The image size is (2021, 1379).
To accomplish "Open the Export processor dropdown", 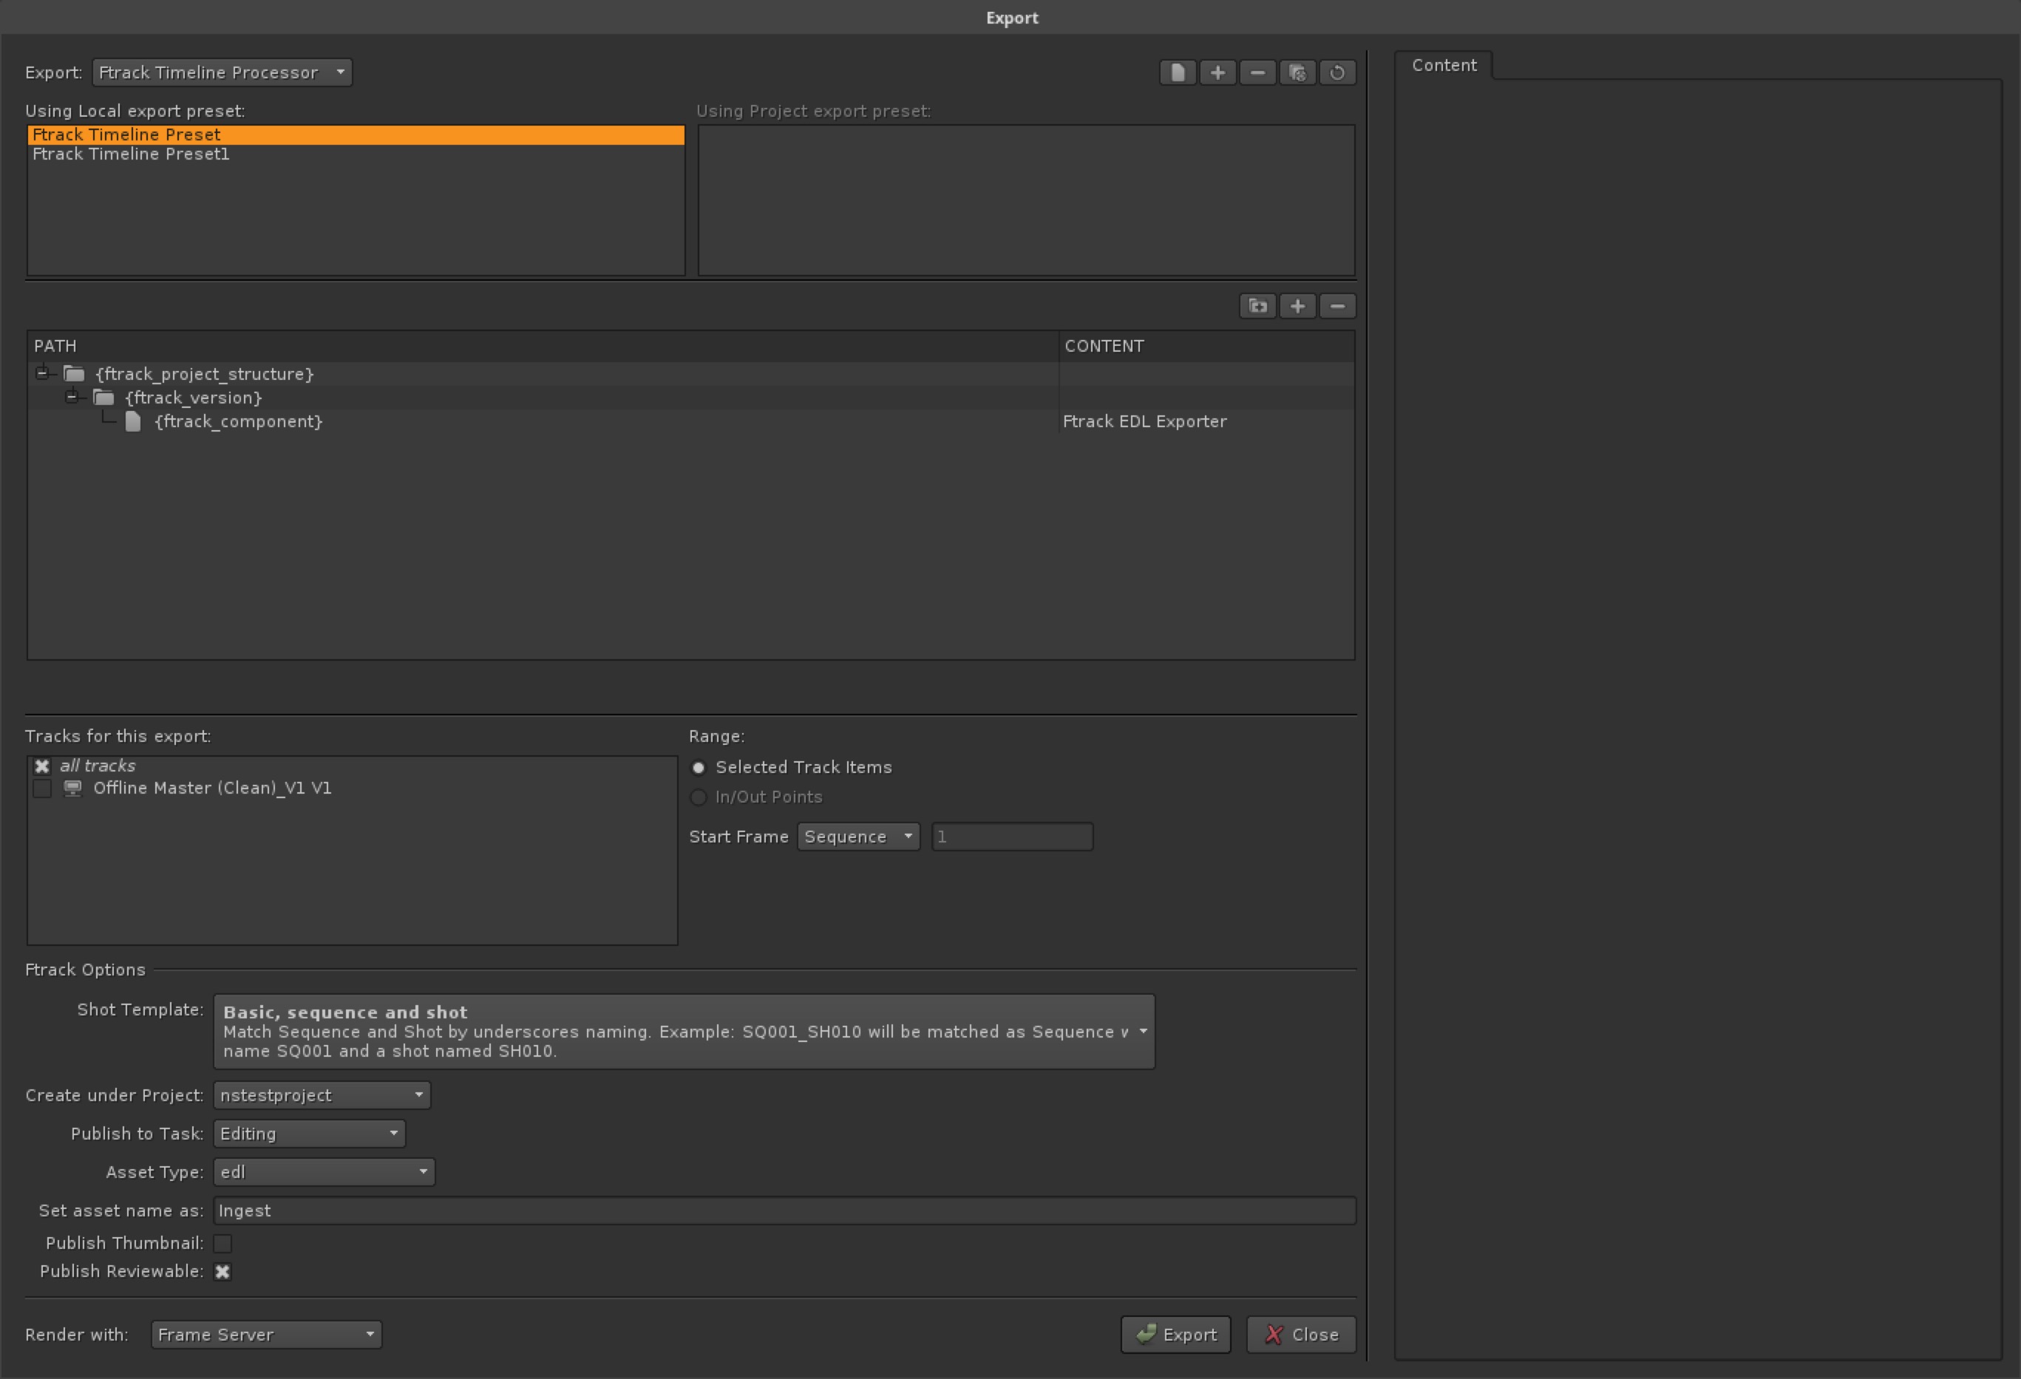I will coord(222,72).
